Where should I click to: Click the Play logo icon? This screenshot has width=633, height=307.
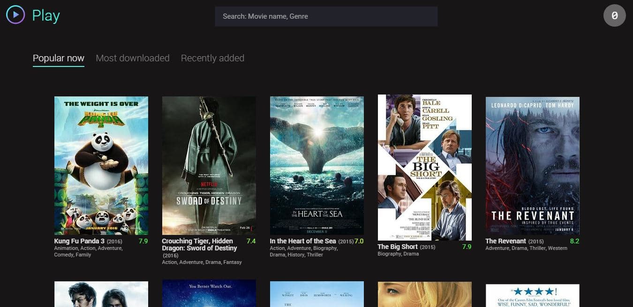pos(15,15)
